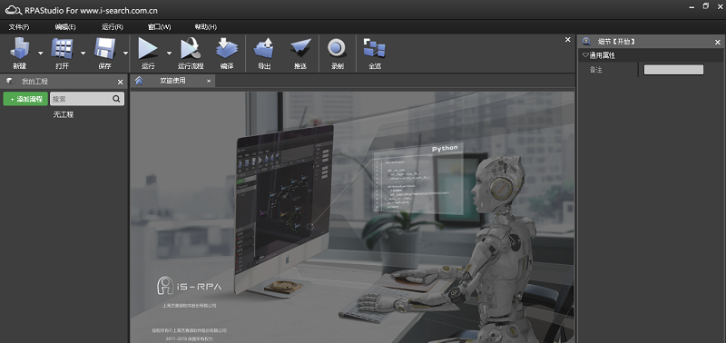The height and width of the screenshot is (343, 726).
Task: Click the 推送 (Push) paper plane icon
Action: [x=300, y=48]
